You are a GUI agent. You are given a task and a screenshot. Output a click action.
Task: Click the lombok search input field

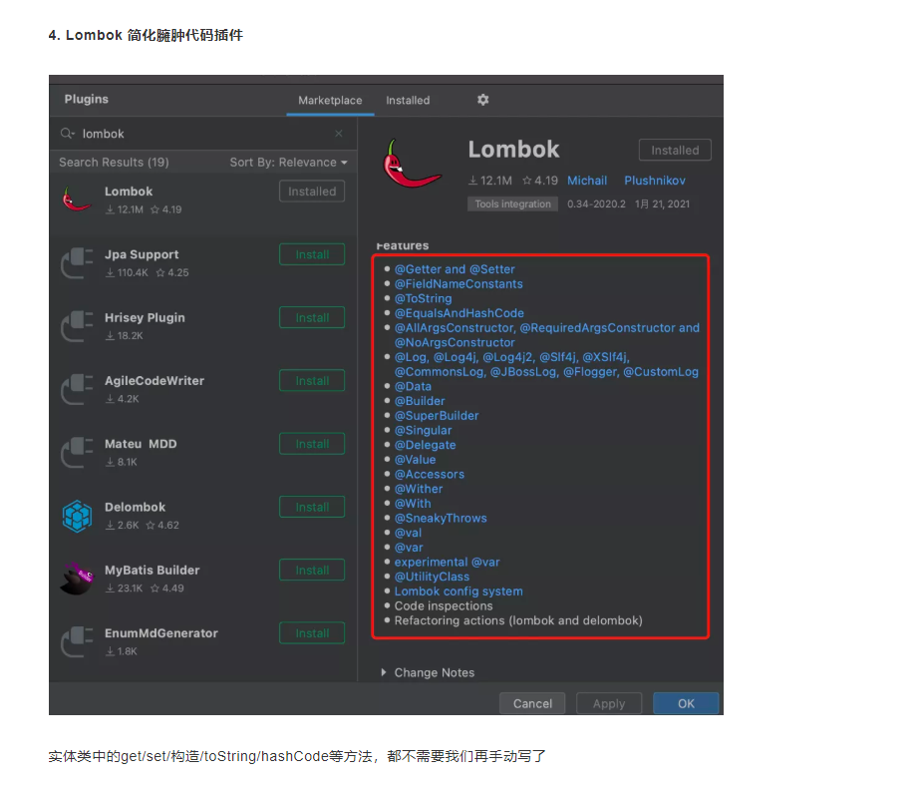pos(202,134)
